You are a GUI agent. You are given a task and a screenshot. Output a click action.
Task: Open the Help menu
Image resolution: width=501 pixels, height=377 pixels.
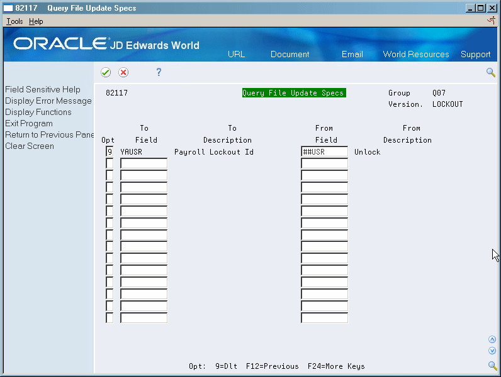coord(36,21)
